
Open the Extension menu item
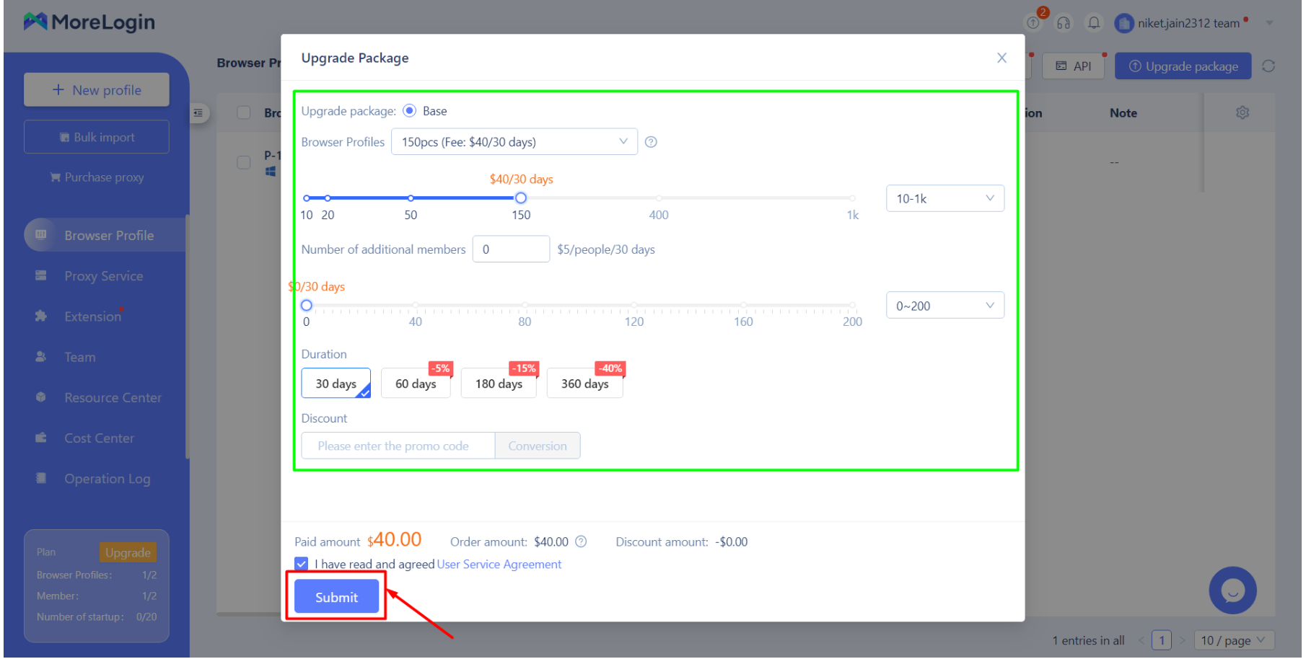click(x=92, y=317)
